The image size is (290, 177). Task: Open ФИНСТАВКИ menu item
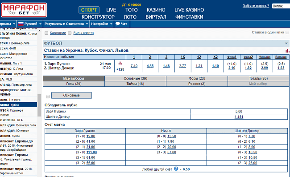(x=189, y=17)
